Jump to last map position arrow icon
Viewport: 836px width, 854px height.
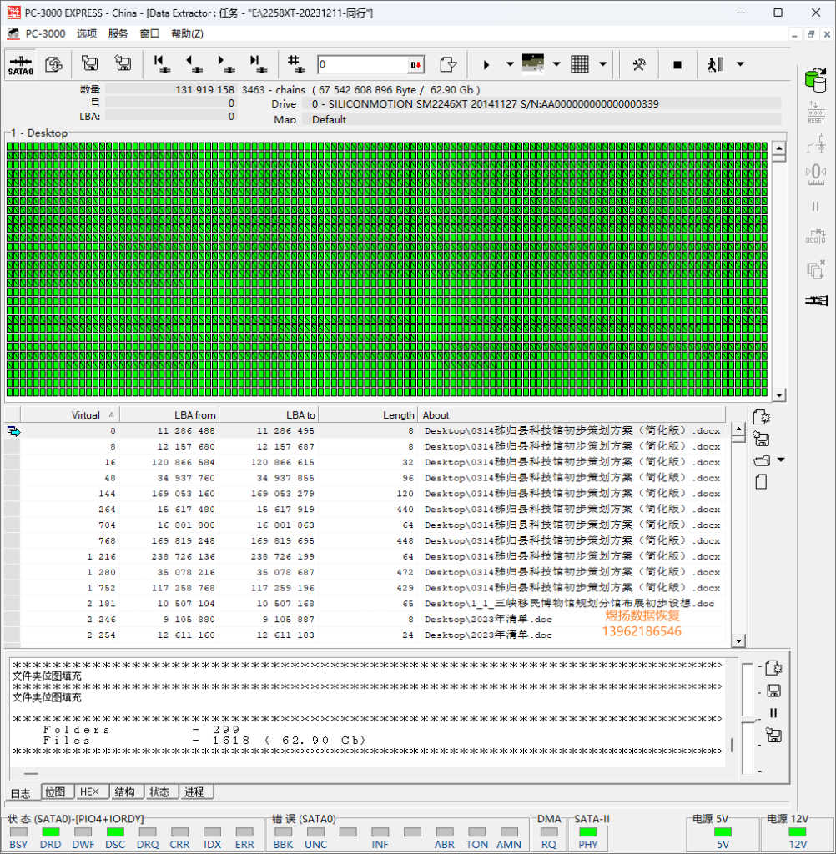(259, 63)
